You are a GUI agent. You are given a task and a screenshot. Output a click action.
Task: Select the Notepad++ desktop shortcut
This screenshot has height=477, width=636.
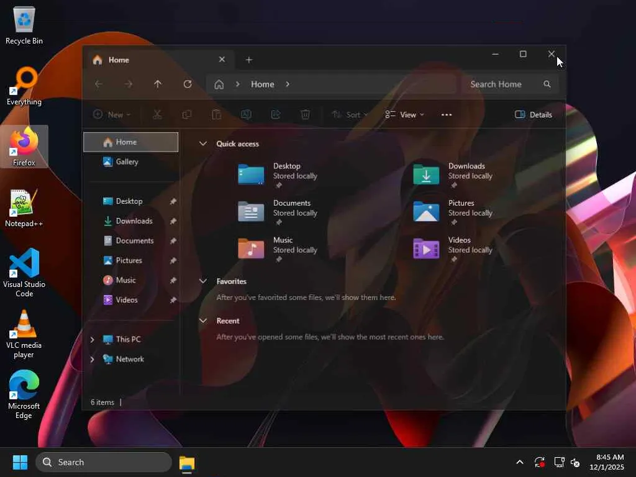24,207
